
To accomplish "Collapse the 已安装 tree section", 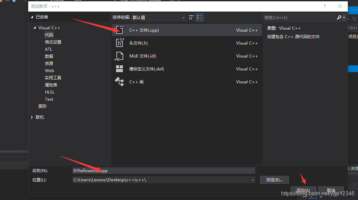I will click(32, 17).
